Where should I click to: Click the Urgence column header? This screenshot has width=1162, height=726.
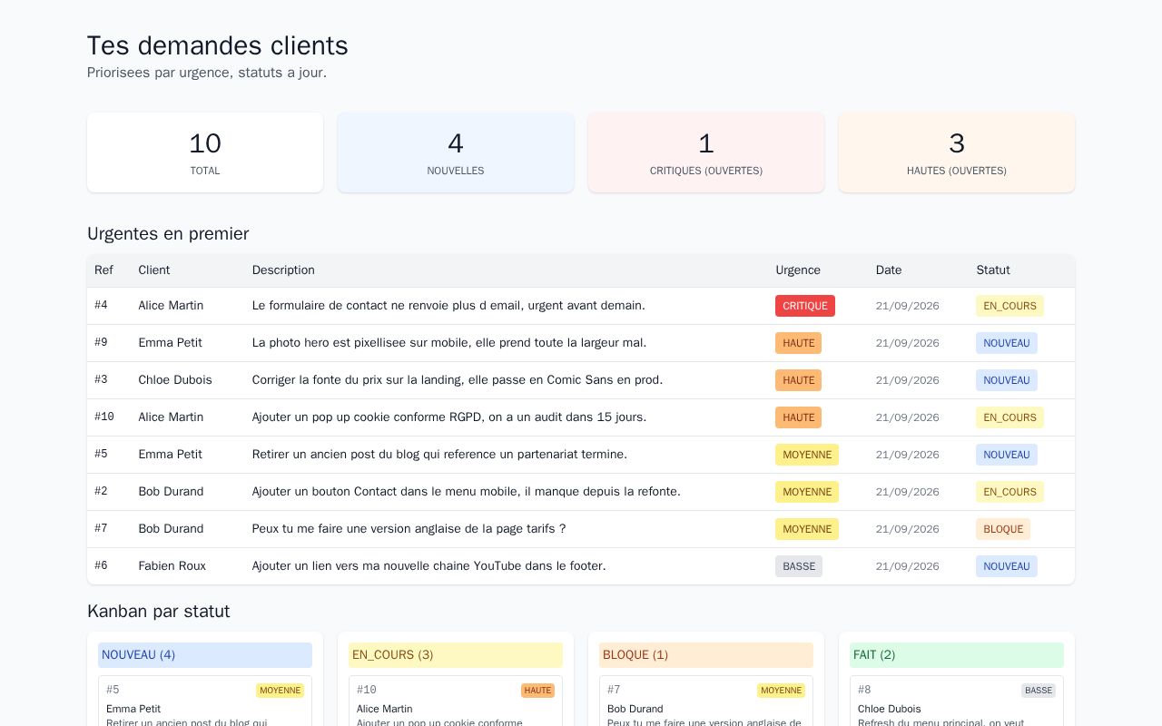(798, 270)
